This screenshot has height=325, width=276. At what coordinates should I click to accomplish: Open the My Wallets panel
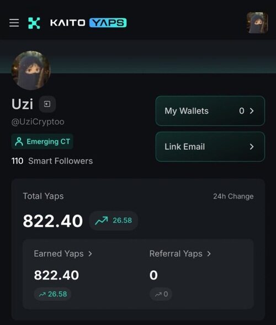tap(210, 111)
